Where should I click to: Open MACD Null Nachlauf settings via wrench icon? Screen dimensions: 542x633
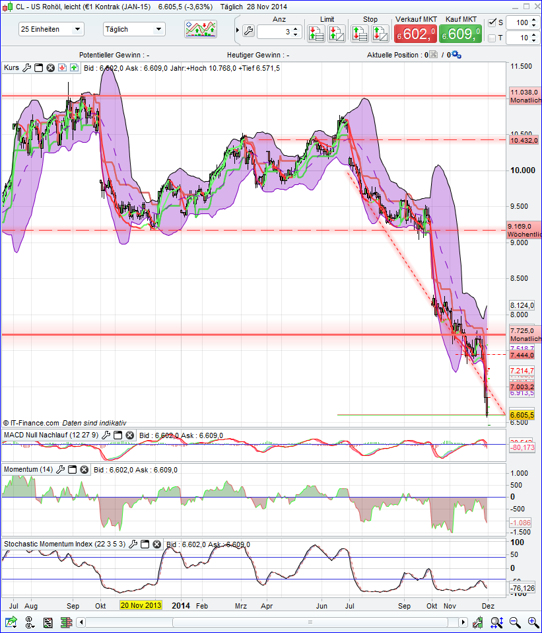pos(106,435)
